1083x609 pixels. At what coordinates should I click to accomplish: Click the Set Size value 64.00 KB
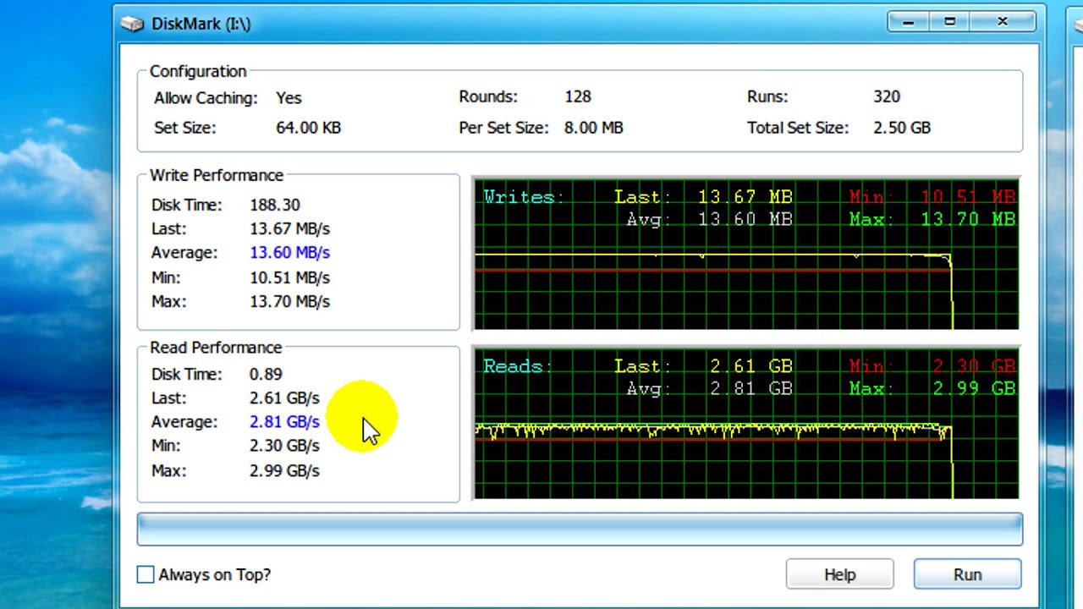(308, 128)
